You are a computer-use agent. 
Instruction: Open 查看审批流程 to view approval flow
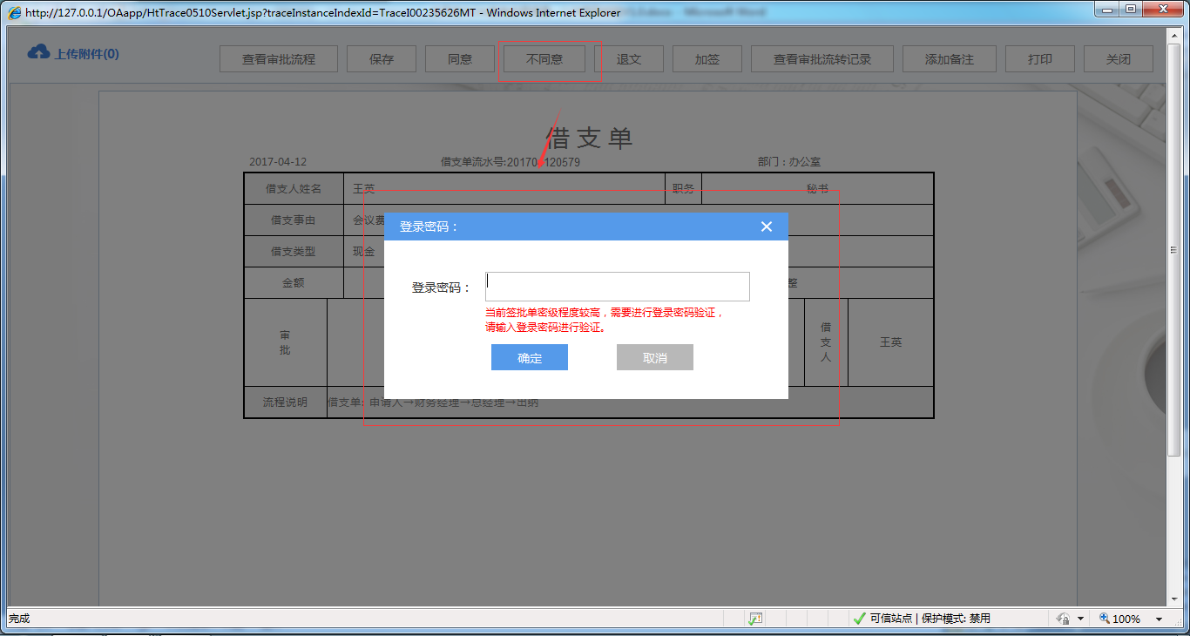tap(279, 58)
